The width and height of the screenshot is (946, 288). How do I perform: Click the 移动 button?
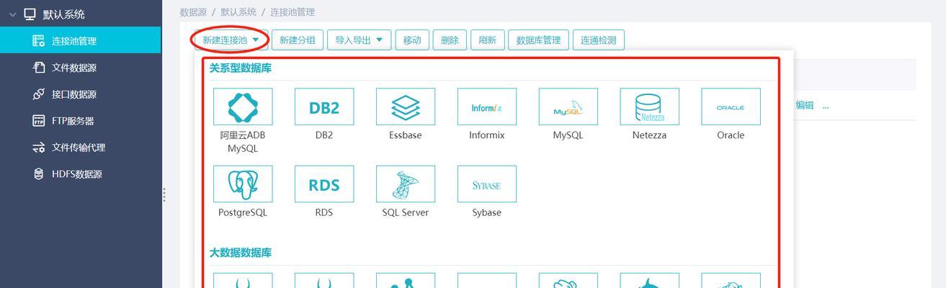click(412, 40)
